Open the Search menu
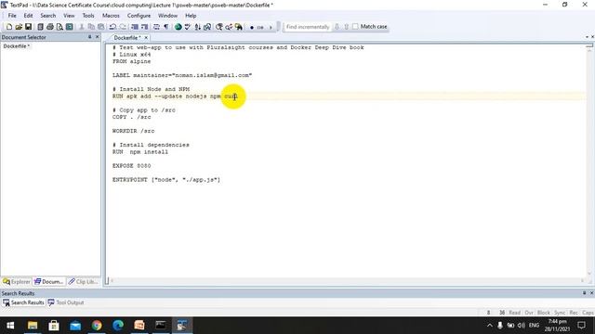Image resolution: width=595 pixels, height=334 pixels. pos(48,16)
